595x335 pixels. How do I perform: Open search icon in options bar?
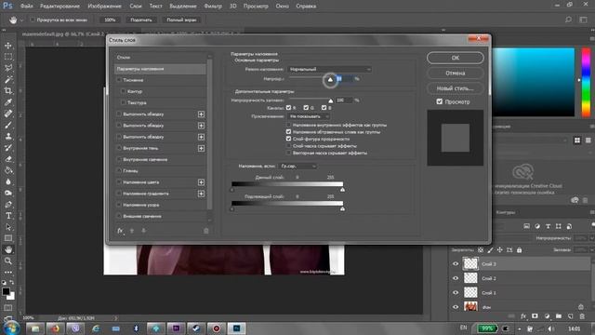point(568,20)
